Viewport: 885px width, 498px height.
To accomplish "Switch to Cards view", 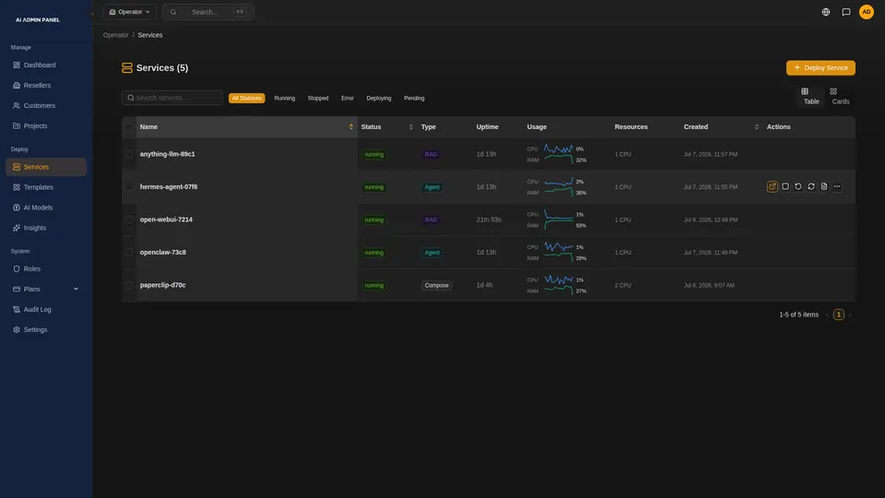I will [x=841, y=96].
